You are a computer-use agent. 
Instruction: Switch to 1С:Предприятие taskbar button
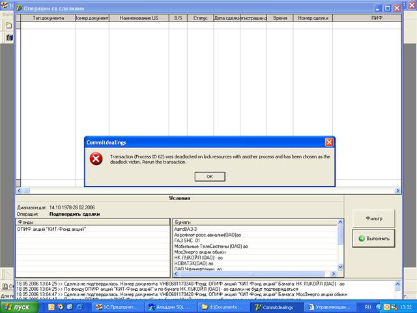[x=118, y=307]
